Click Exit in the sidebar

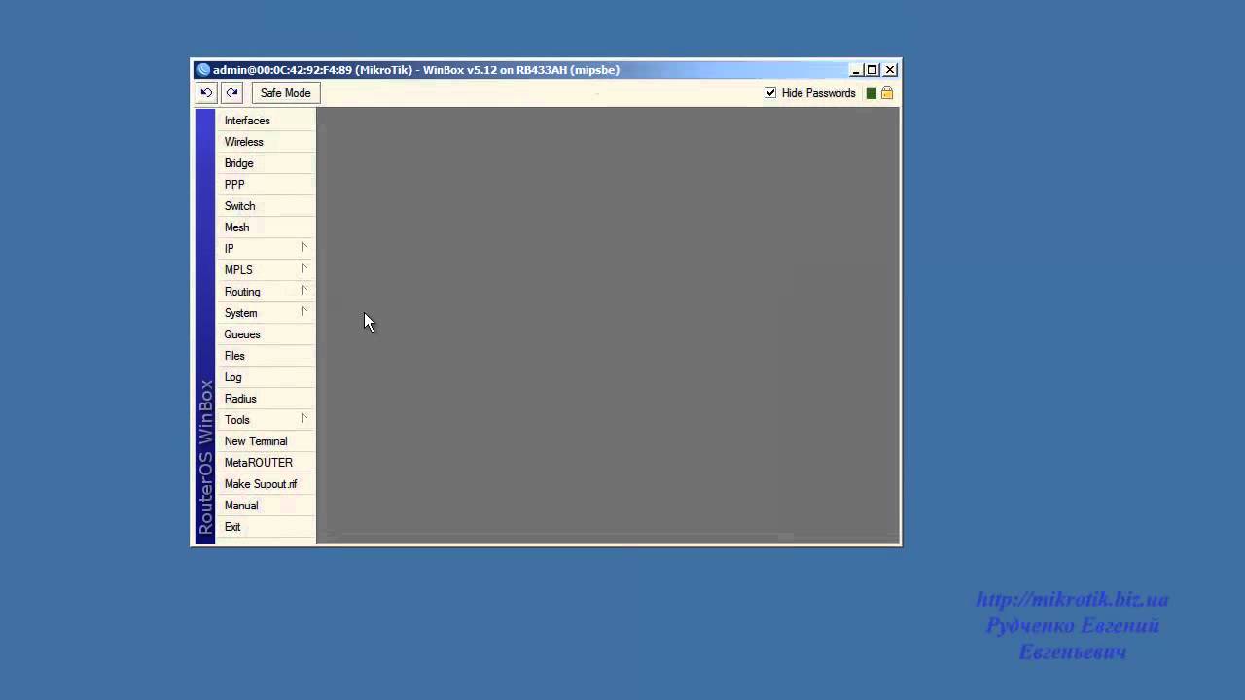(x=266, y=527)
